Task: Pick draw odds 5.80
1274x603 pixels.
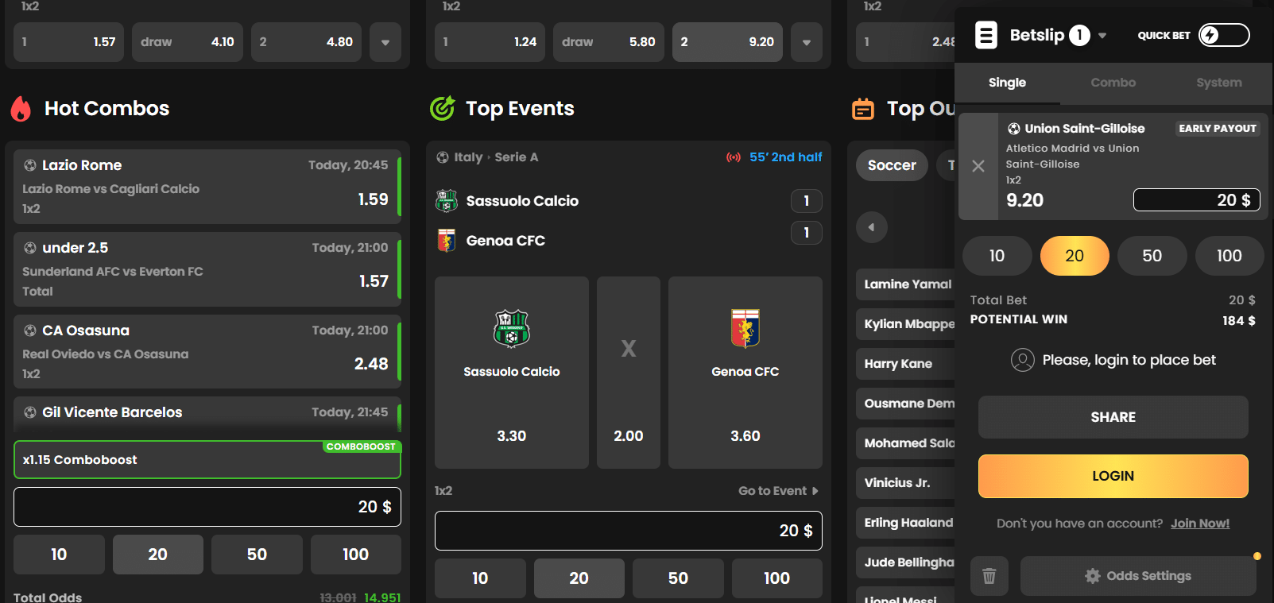Action: pos(609,42)
